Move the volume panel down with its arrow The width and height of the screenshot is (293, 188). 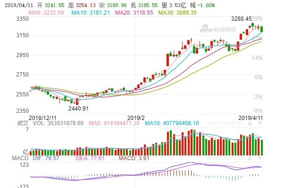point(260,123)
